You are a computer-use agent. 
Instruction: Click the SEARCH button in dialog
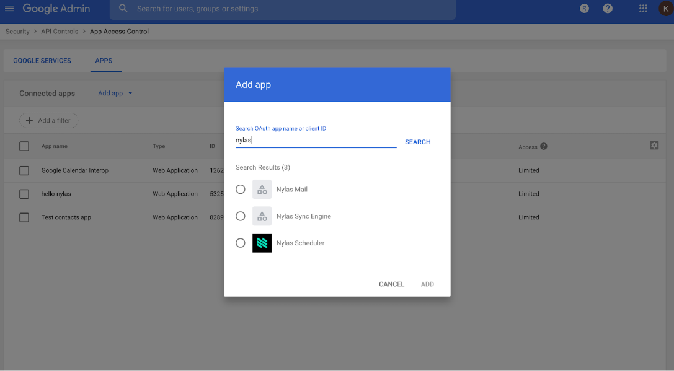pos(417,142)
